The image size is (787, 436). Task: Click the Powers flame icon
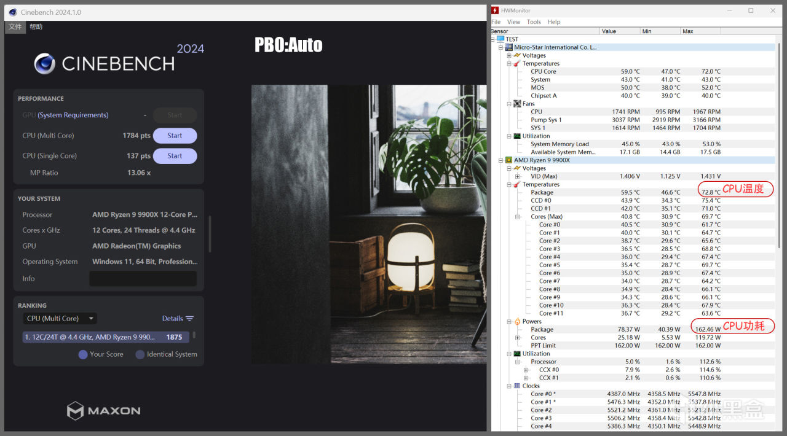click(517, 321)
